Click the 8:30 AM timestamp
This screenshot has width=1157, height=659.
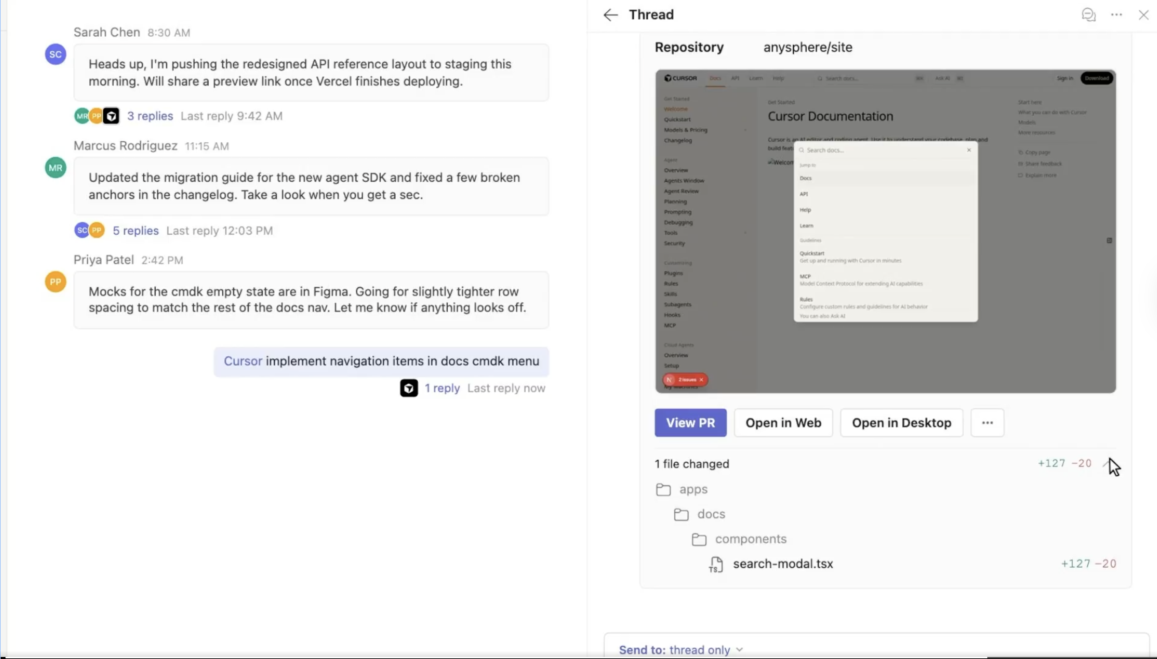(169, 33)
